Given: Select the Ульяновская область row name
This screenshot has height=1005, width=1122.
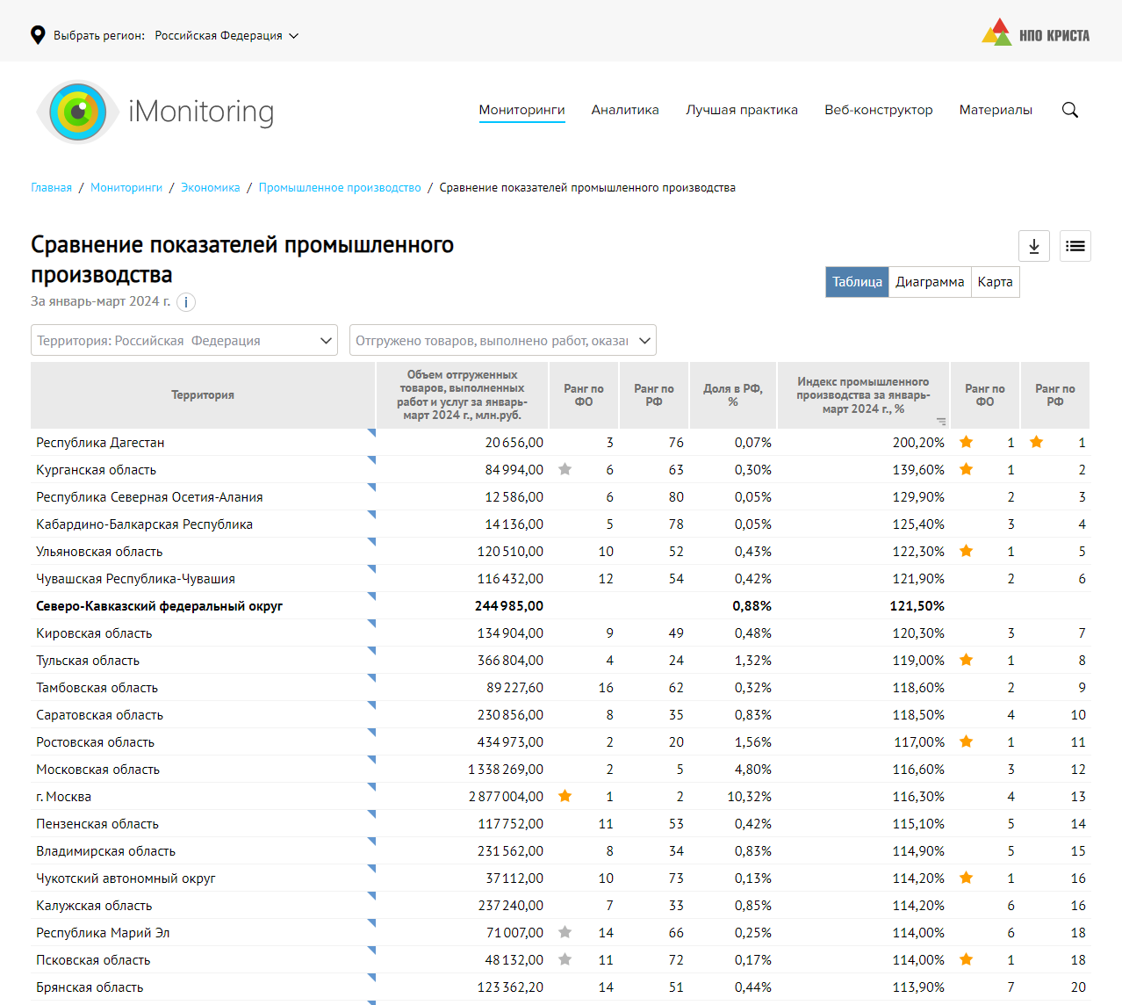Looking at the screenshot, I should (99, 552).
